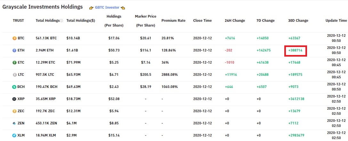Click the BTC coin icon
This screenshot has height=141, width=348.
point(14,38)
